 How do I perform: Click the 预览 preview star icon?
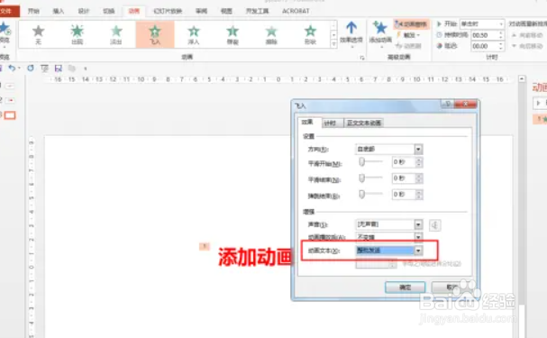click(x=5, y=28)
